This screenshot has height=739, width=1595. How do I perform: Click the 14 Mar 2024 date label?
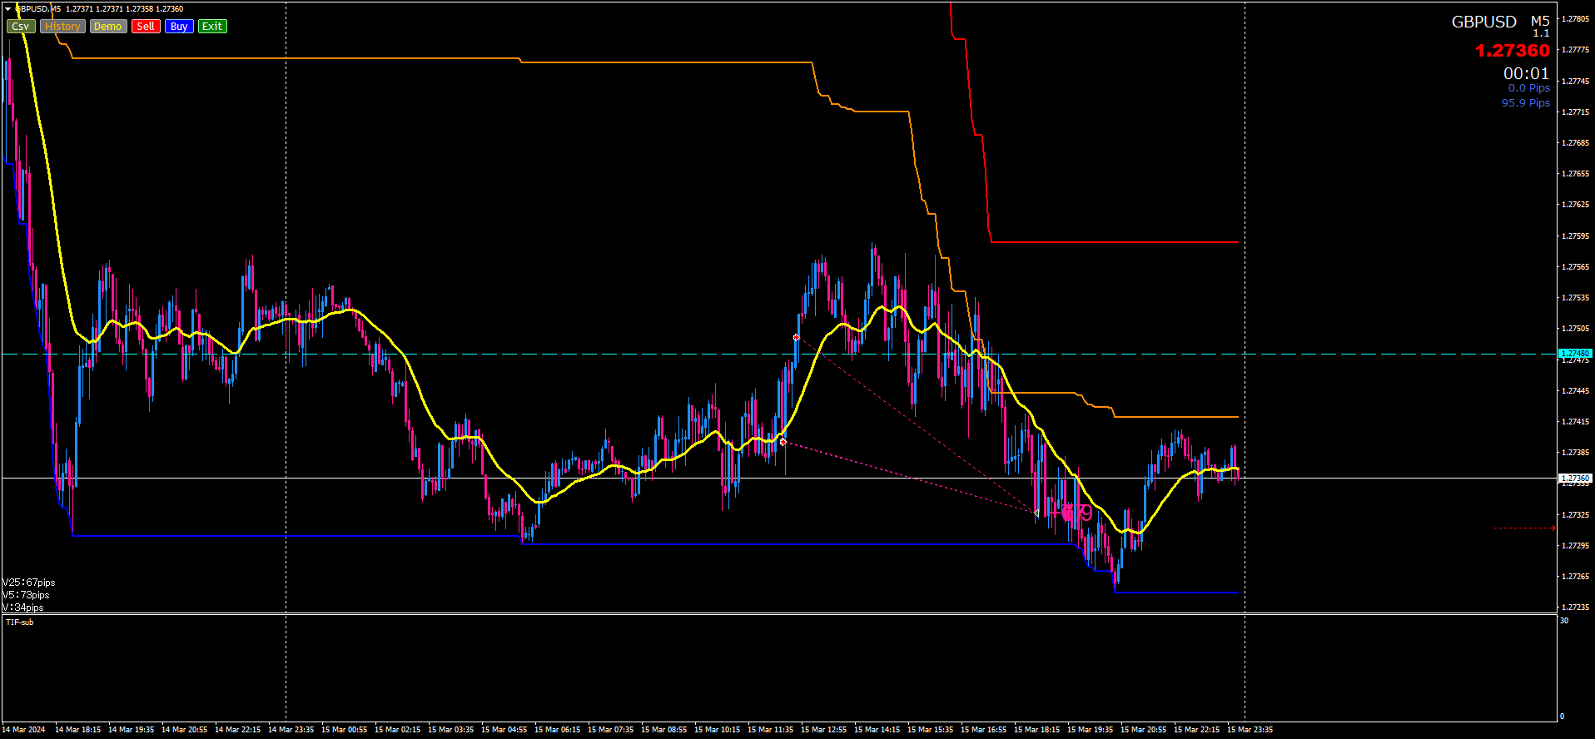click(24, 730)
